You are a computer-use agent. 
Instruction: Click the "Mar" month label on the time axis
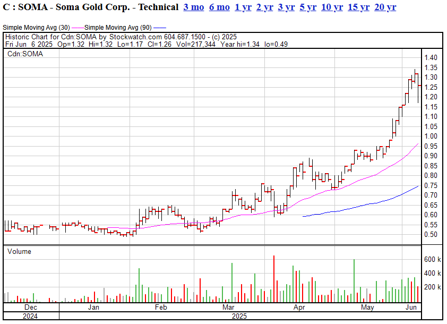(x=228, y=307)
